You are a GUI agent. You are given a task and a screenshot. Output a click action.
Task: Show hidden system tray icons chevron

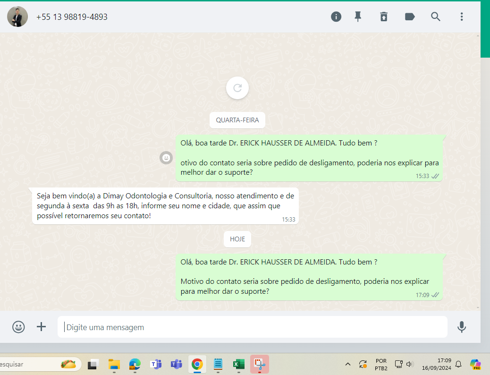(x=348, y=364)
